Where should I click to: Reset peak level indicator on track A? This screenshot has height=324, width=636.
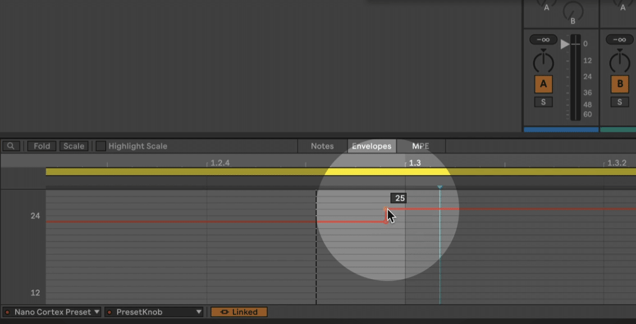pos(543,40)
